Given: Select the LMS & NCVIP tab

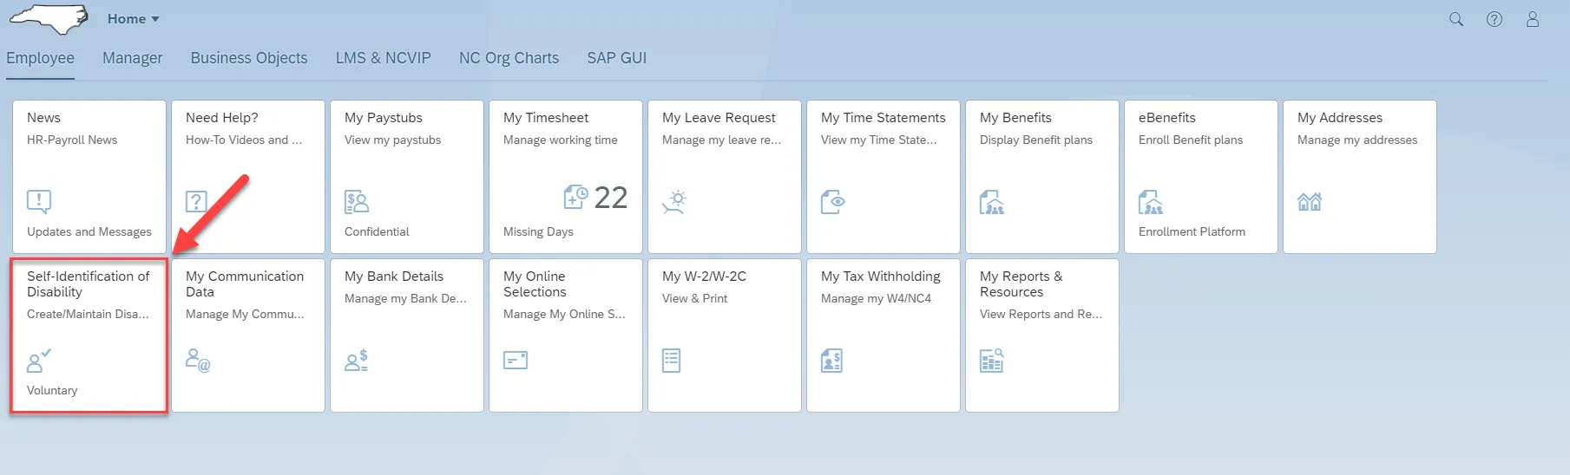Looking at the screenshot, I should tap(383, 58).
